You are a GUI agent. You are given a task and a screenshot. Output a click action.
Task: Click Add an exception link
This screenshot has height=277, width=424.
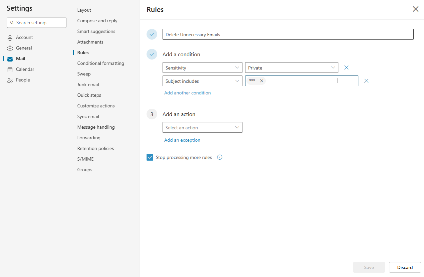182,140
